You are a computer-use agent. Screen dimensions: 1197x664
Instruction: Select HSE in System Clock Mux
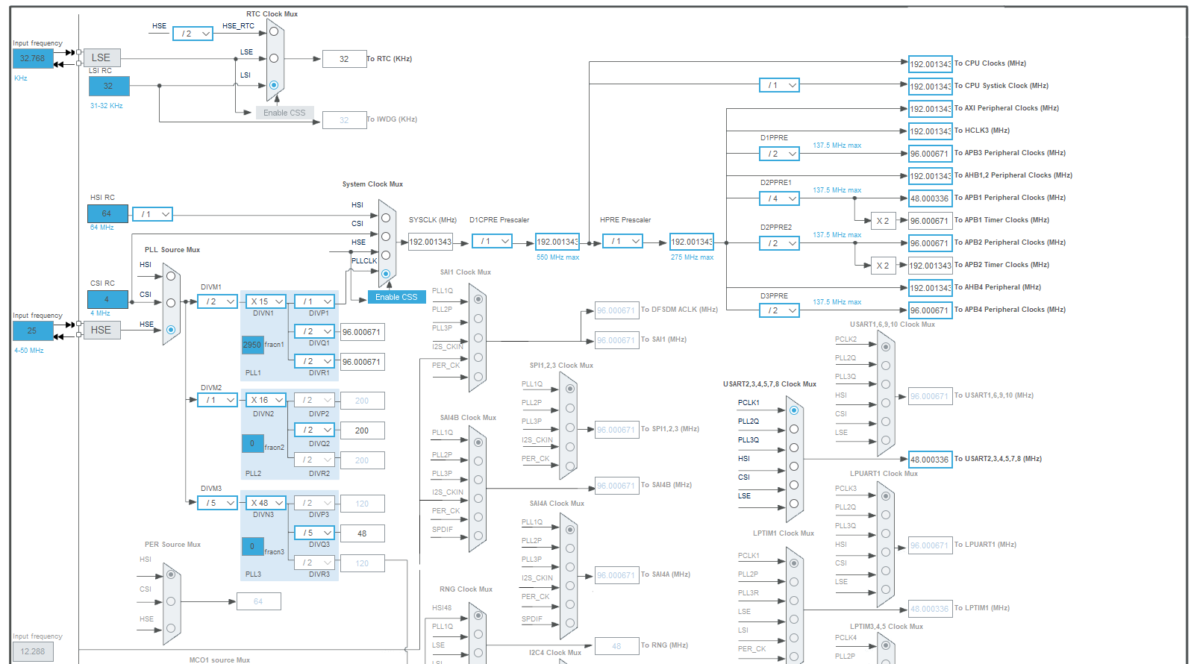click(x=386, y=255)
